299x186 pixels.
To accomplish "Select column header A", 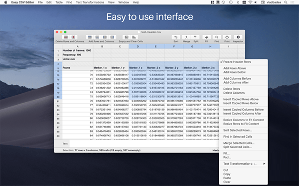I will tap(78, 47).
